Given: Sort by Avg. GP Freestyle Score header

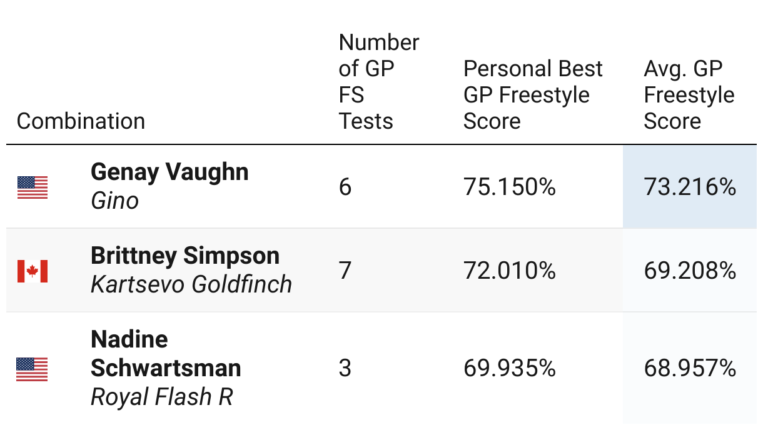Looking at the screenshot, I should click(689, 94).
